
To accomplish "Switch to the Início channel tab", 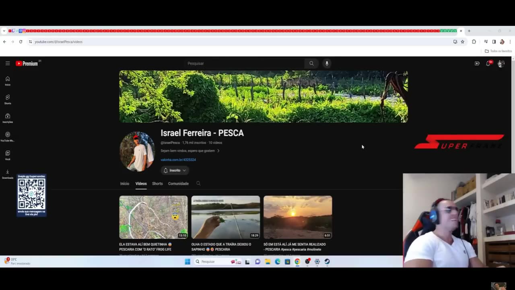I will coord(125,184).
